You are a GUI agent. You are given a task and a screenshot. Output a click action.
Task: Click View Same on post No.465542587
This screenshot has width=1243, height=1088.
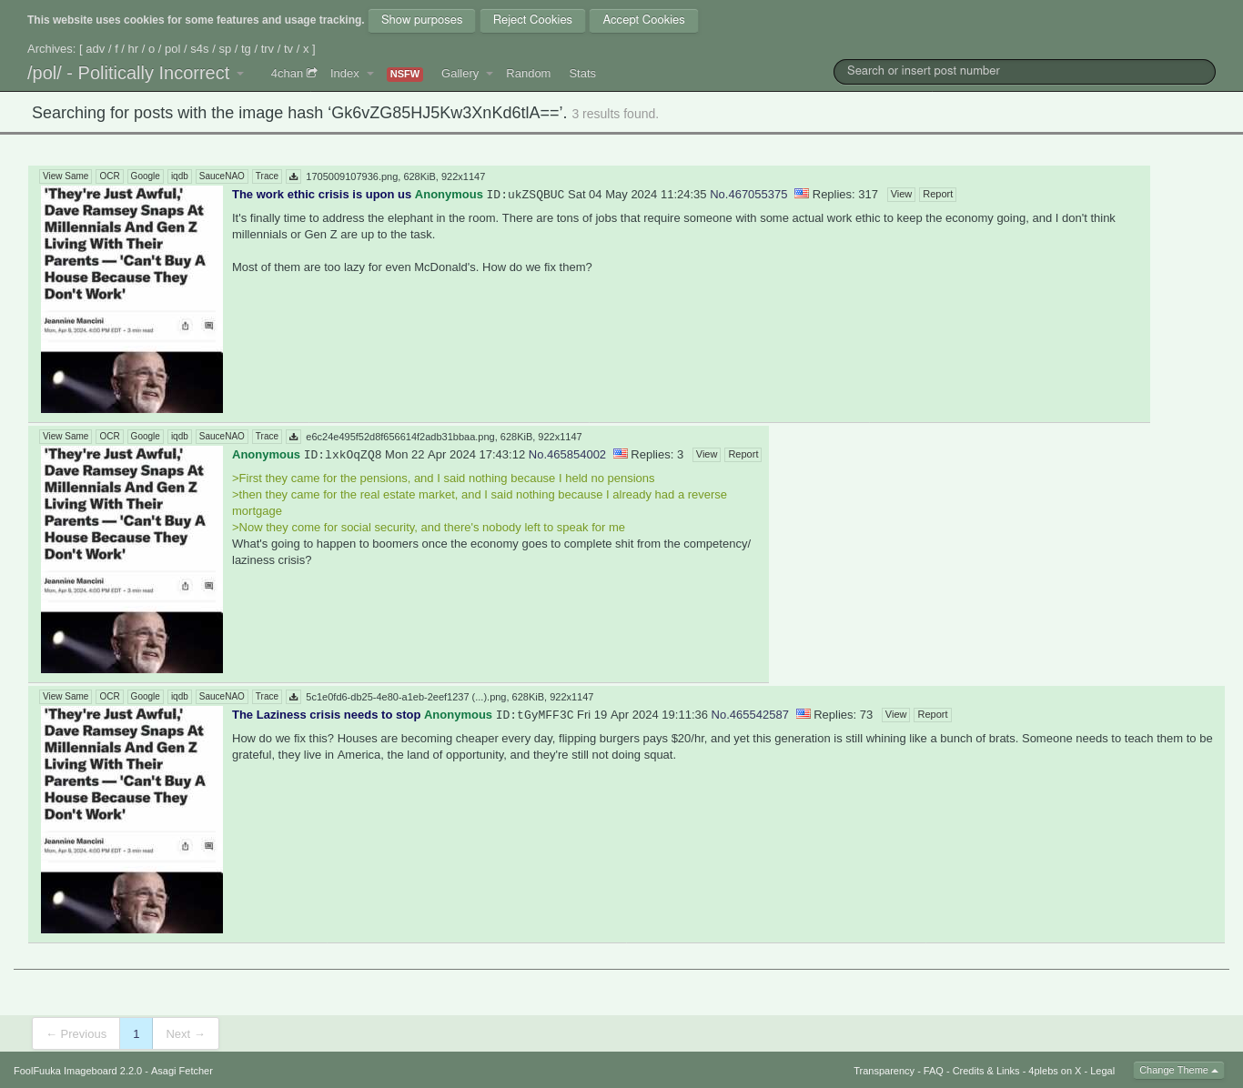[x=66, y=697]
